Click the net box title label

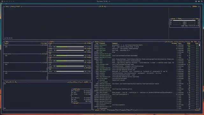coord(7,82)
